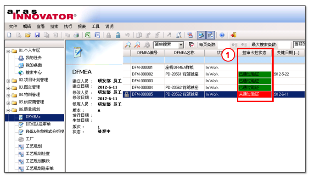The height and width of the screenshot is (176, 309).
Task: Collapse the 06.质量规划 tree folder
Action: pos(8,110)
